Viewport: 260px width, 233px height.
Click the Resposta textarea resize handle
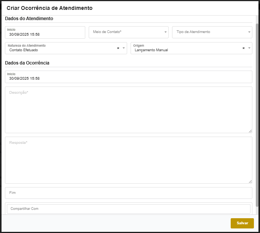point(250,181)
